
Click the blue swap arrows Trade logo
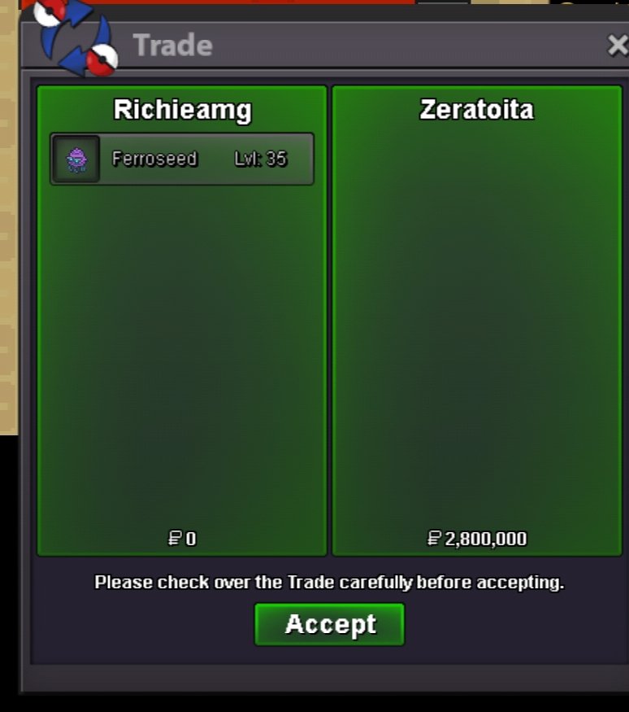76,37
